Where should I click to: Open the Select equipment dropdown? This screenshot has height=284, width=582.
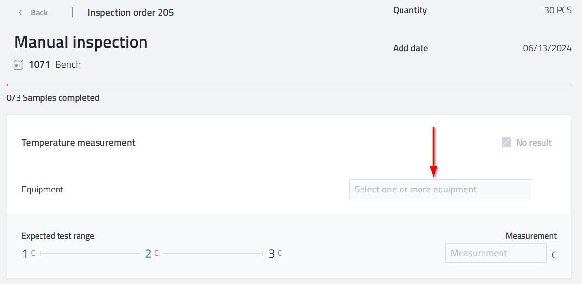coord(440,189)
